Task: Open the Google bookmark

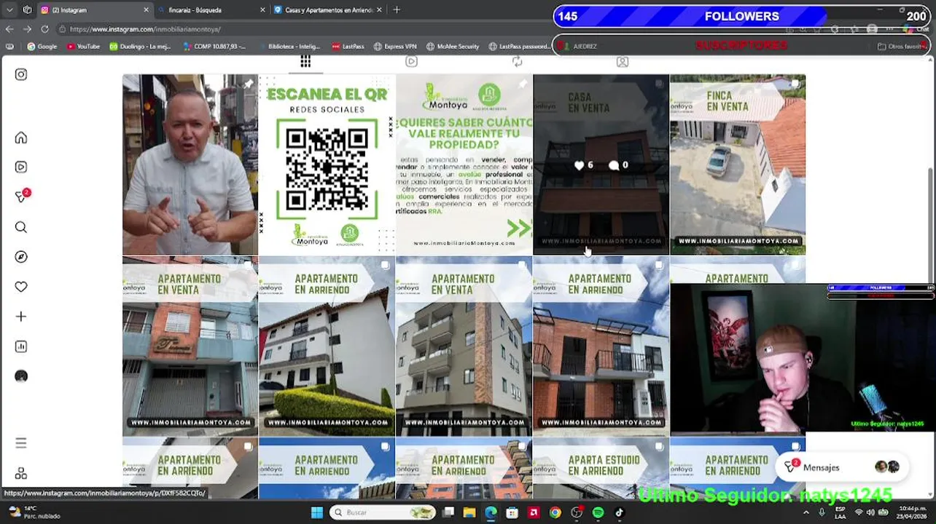Action: coord(42,47)
